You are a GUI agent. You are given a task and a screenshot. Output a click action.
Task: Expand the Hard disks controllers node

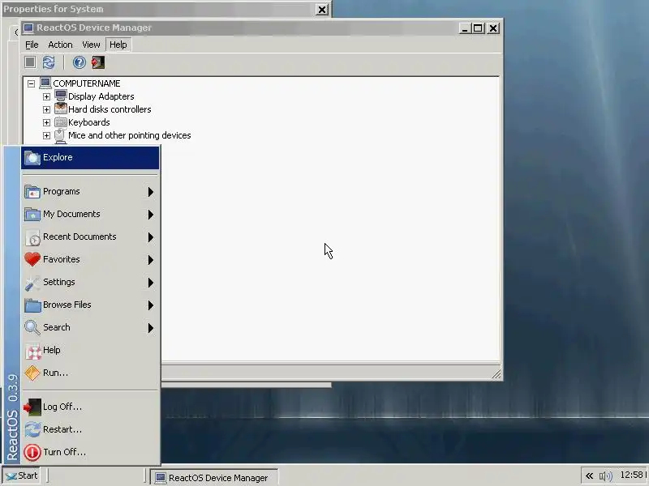(46, 109)
